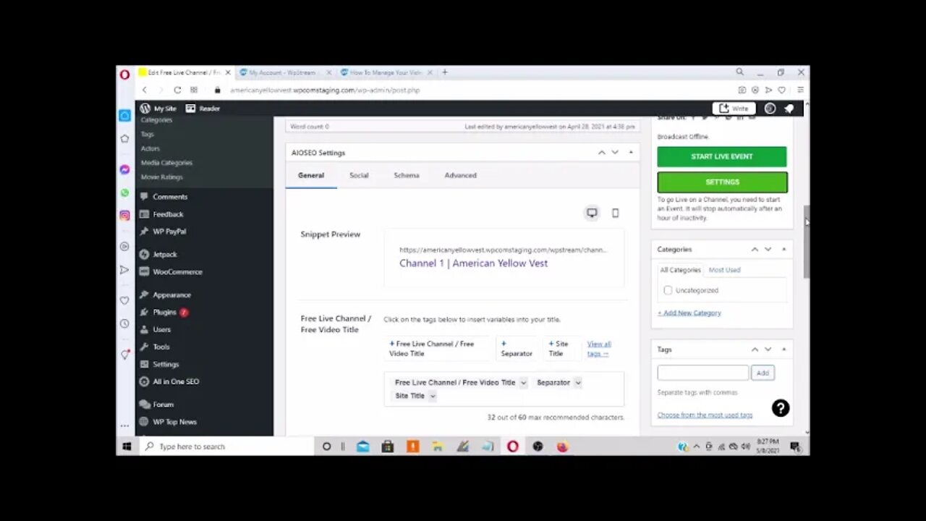Screen dimensions: 926x521
Task: Switch to How To Manage Your Video tab
Action: click(386, 72)
